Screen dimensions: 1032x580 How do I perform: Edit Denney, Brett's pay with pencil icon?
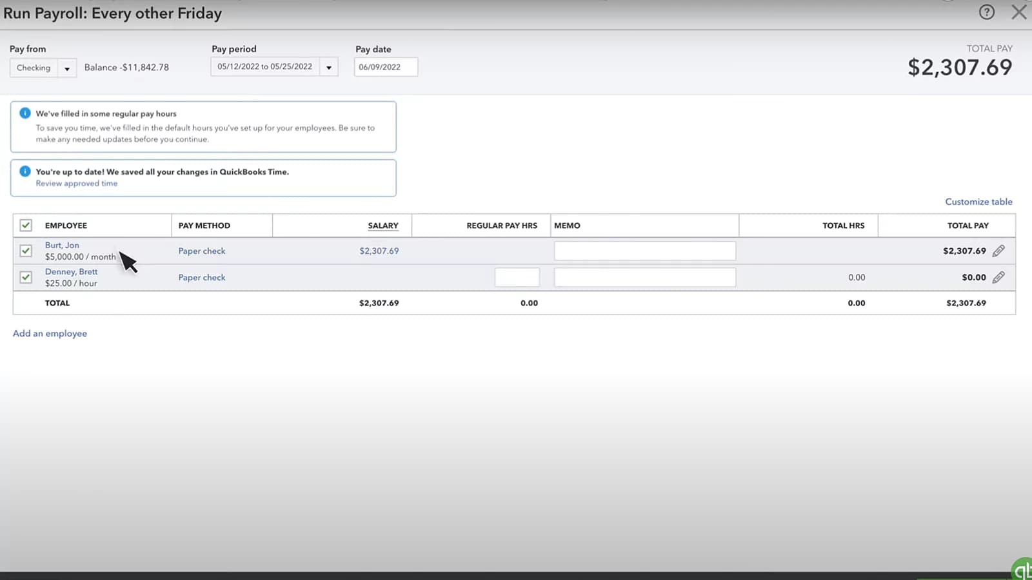(998, 277)
